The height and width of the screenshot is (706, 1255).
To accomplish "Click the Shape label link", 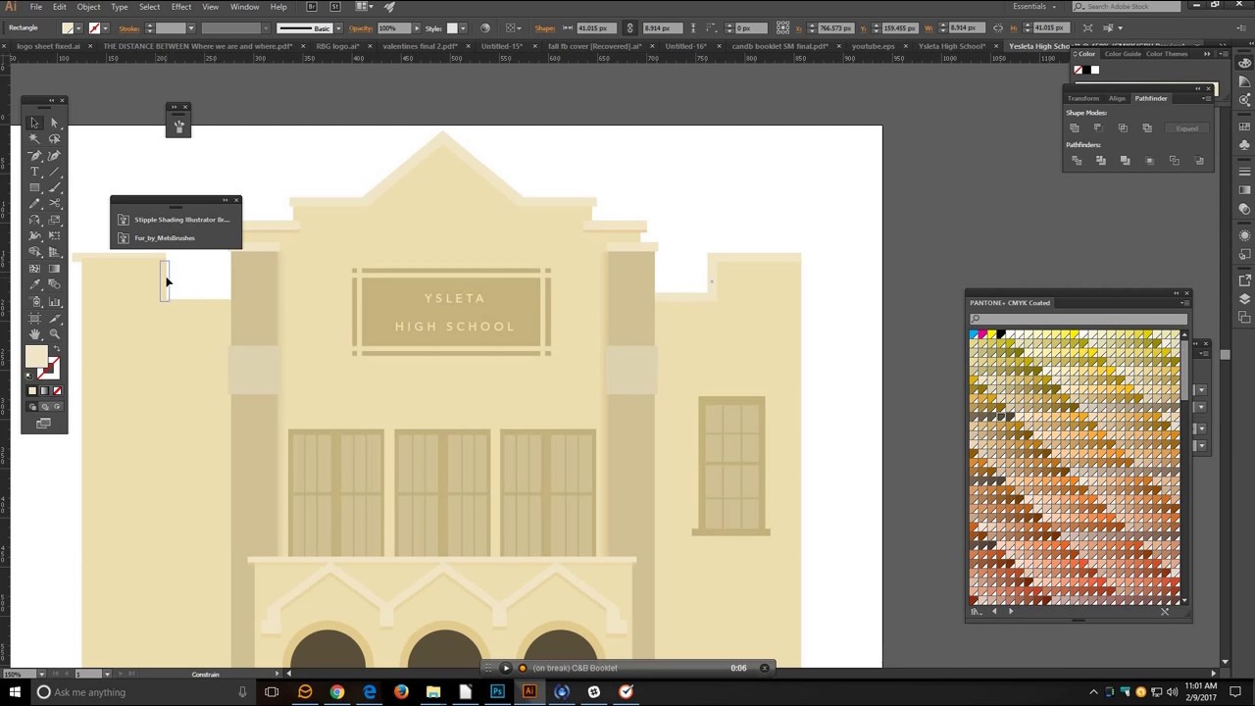I will click(x=544, y=27).
